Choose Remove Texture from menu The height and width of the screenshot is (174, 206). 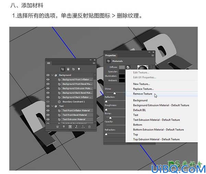[x=143, y=94]
